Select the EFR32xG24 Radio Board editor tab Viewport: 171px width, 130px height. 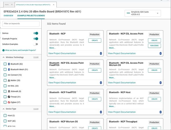pos(33,5)
